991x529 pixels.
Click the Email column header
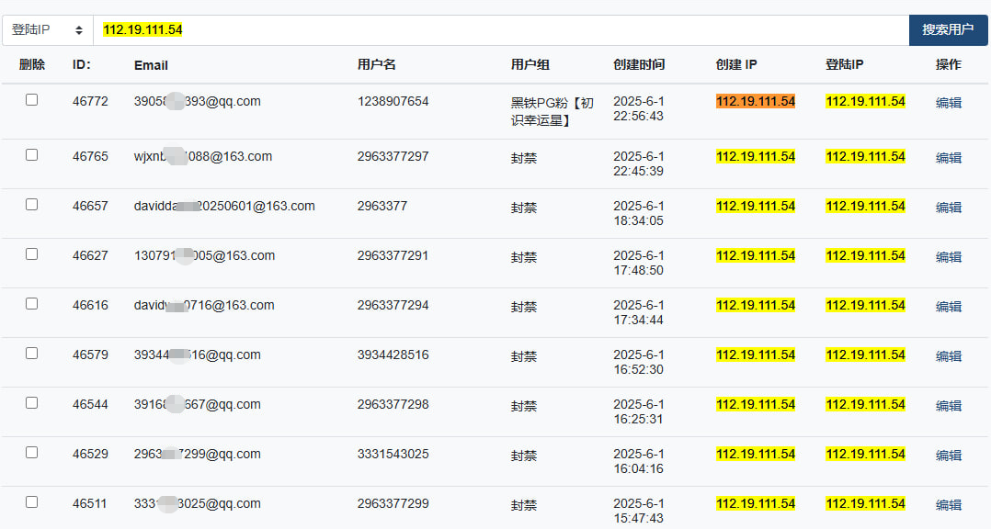click(151, 65)
